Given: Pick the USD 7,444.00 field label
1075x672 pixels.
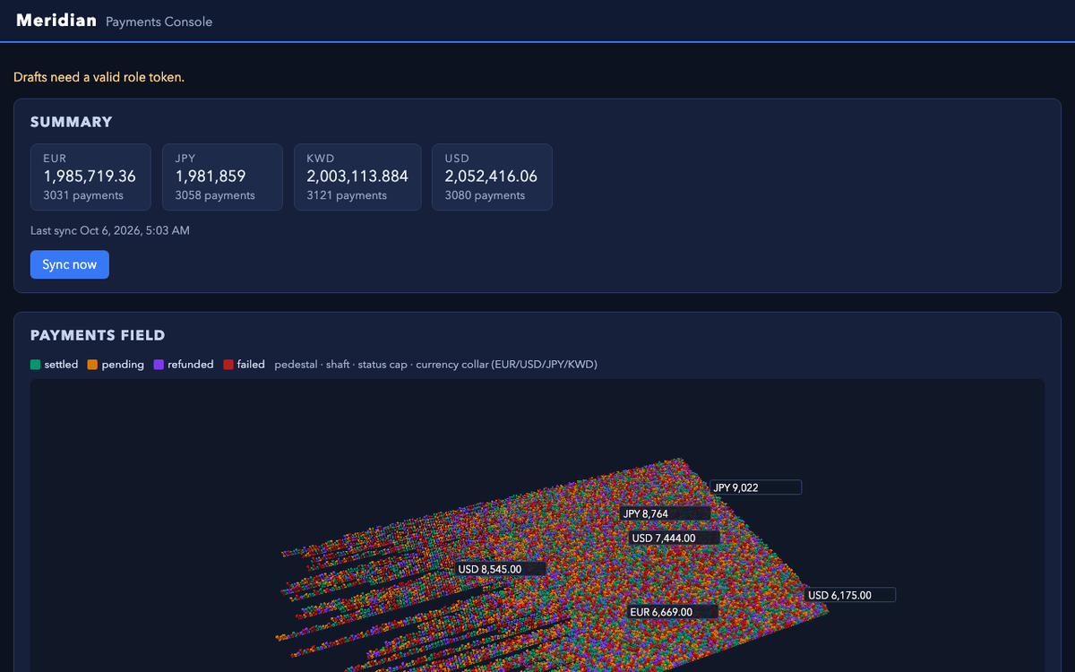Looking at the screenshot, I should click(x=675, y=538).
